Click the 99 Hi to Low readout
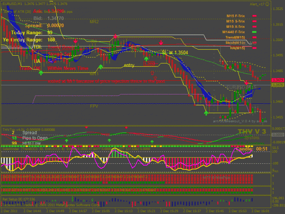This screenshot has width=285, height=214. 26,143
